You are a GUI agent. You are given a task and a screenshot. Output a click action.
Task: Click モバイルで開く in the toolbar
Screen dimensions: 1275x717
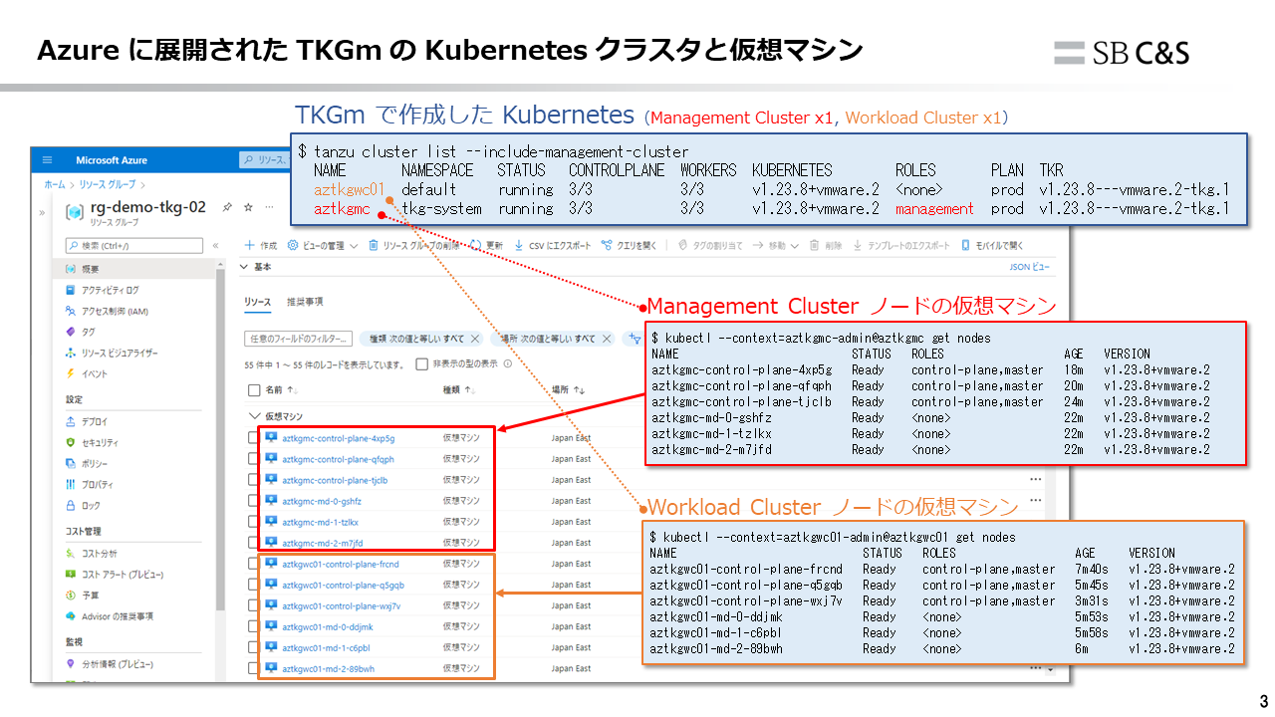pyautogui.click(x=993, y=245)
